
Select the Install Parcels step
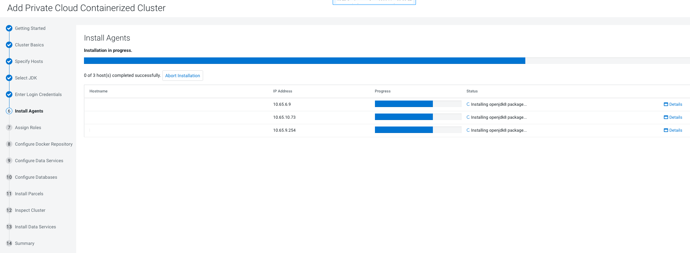coord(29,194)
